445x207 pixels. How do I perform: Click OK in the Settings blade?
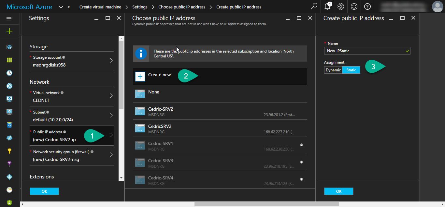(x=44, y=191)
